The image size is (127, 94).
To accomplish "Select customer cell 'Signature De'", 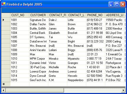I will point(39,20).
